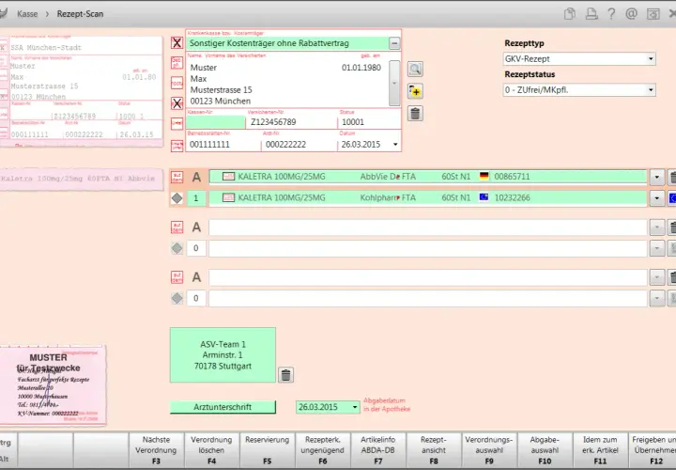Click Nächste Verordnung F3 button
Screen dimensions: 676x470
pos(156,450)
